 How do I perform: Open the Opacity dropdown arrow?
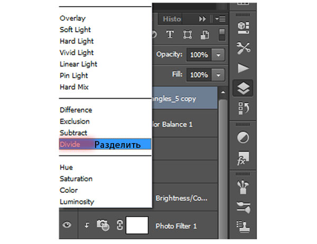click(219, 54)
